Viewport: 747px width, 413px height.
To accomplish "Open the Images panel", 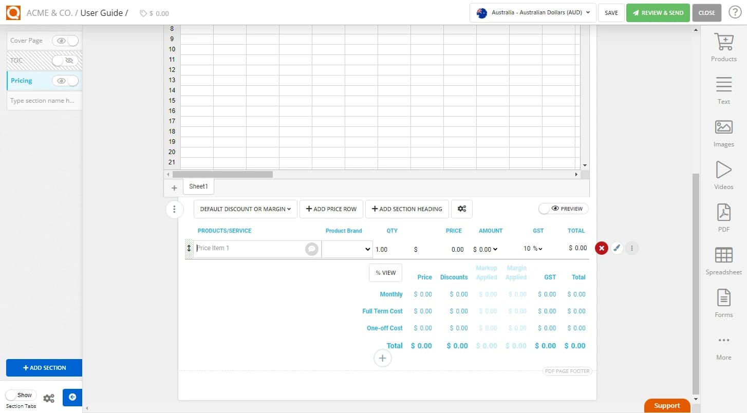I will 723,133.
